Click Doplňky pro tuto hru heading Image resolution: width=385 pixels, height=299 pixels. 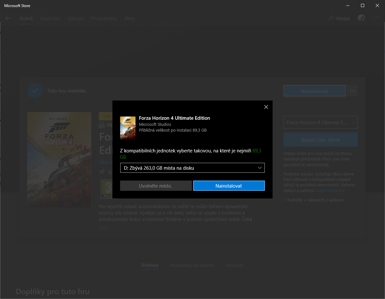coord(53,292)
